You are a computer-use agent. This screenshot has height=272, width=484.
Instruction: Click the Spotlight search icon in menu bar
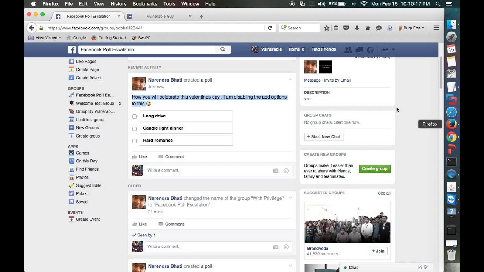tap(438, 4)
